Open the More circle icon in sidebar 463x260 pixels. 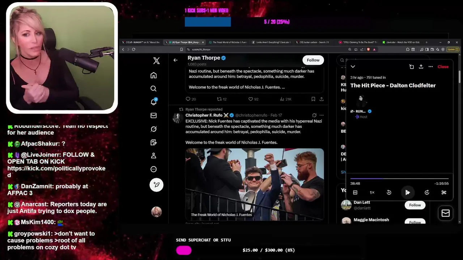point(153,169)
